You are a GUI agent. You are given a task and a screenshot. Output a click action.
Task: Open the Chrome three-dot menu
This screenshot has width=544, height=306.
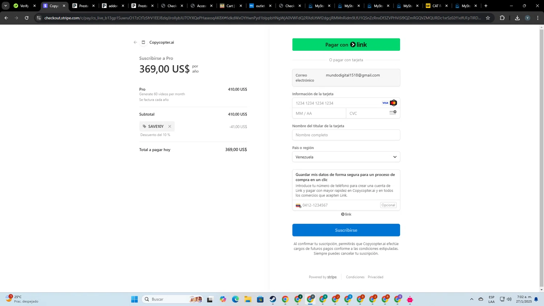(x=538, y=18)
